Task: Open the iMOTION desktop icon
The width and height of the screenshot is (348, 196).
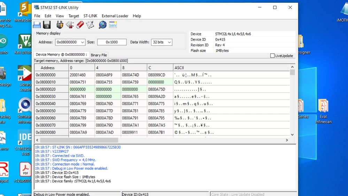Action: click(x=343, y=12)
